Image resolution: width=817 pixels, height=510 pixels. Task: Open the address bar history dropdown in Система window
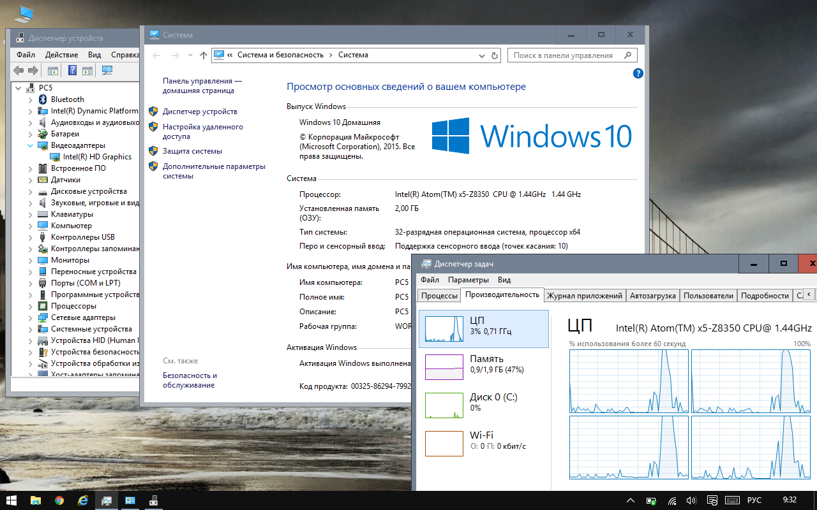coord(482,55)
